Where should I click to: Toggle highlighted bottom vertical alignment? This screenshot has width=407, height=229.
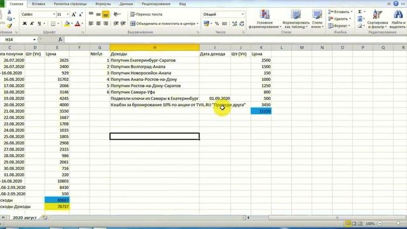click(x=106, y=15)
